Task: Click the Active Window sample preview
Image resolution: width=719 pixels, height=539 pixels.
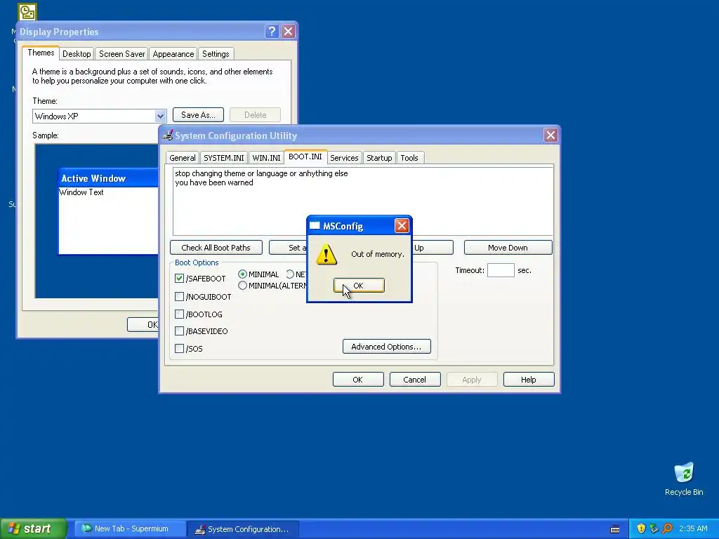Action: pyautogui.click(x=108, y=211)
